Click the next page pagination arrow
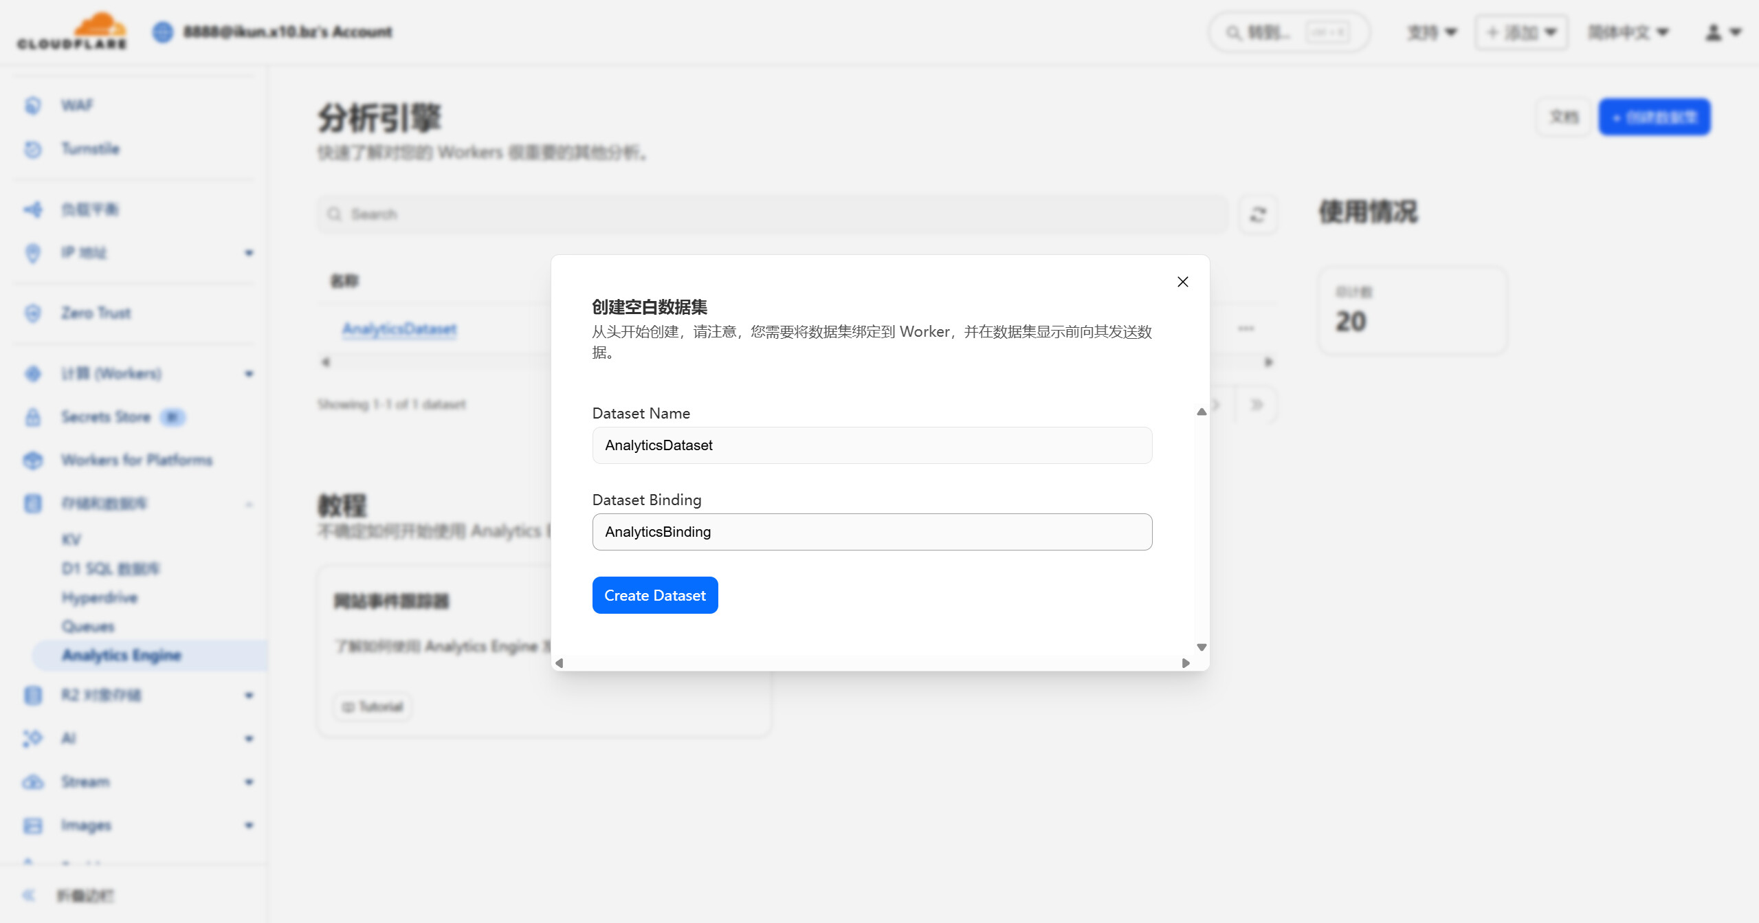Viewport: 1759px width, 923px height. (x=1217, y=404)
